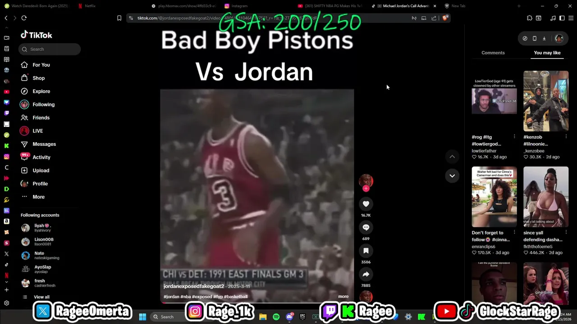This screenshot has height=324, width=577.
Task: Switch to play.hbomax.com browser tab
Action: point(183,6)
